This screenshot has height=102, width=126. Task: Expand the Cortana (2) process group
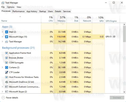click(2, 67)
